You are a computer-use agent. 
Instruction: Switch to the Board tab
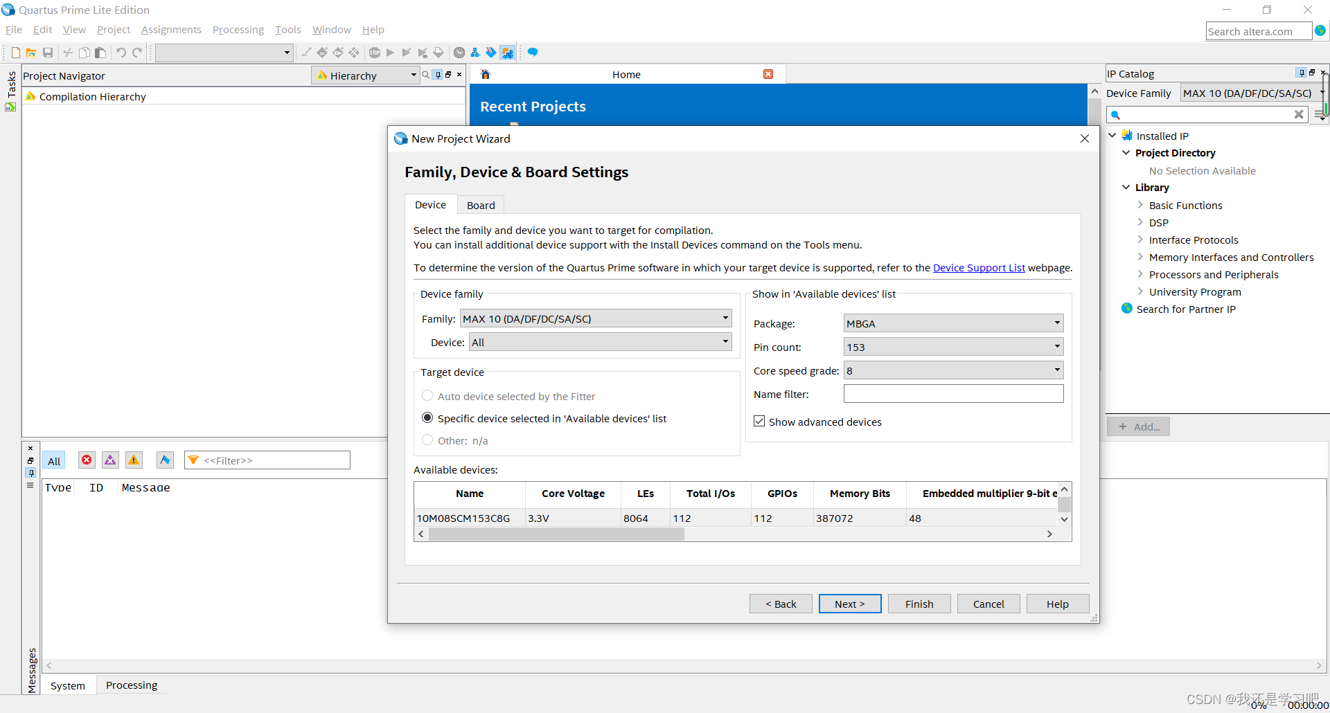pyautogui.click(x=481, y=205)
